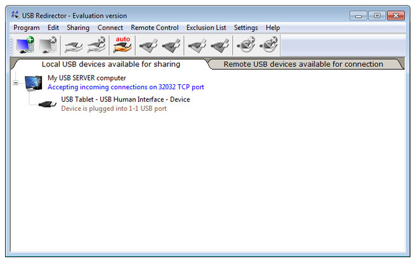The width and height of the screenshot is (420, 269).
Task: Open the Program menu
Action: [27, 28]
